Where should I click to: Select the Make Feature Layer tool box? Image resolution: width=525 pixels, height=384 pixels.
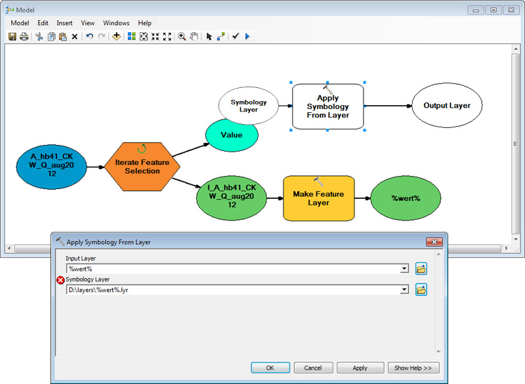point(318,198)
